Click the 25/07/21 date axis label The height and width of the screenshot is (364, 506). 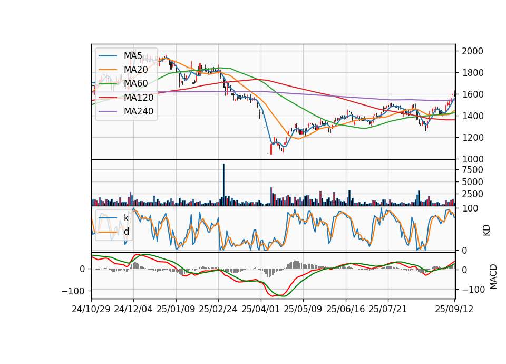pyautogui.click(x=388, y=309)
